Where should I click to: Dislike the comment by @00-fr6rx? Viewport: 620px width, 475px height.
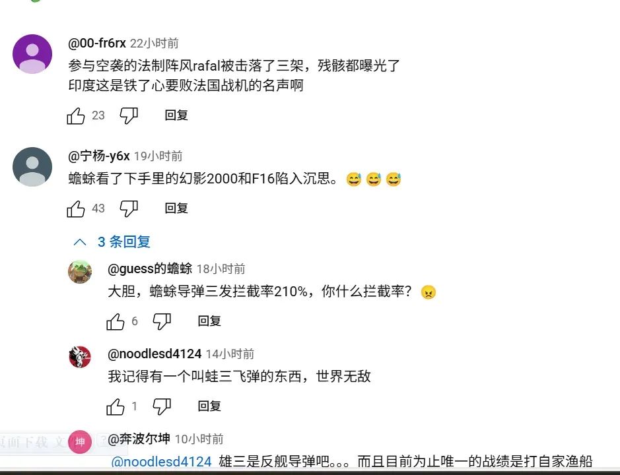(x=129, y=116)
